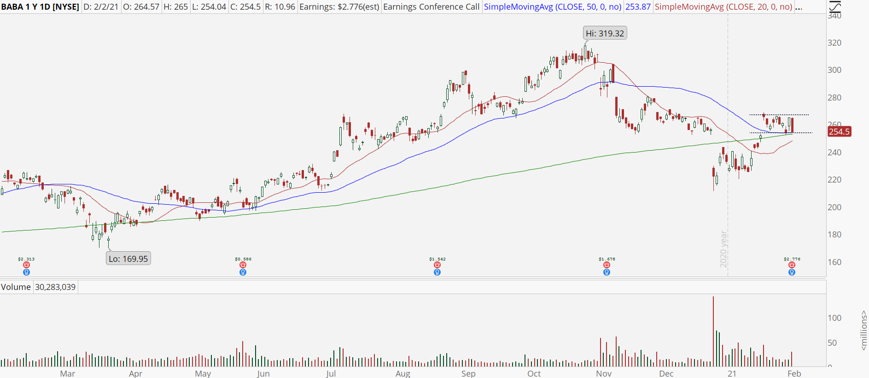
Task: Click the Feb label on the time axis
Action: tap(794, 373)
